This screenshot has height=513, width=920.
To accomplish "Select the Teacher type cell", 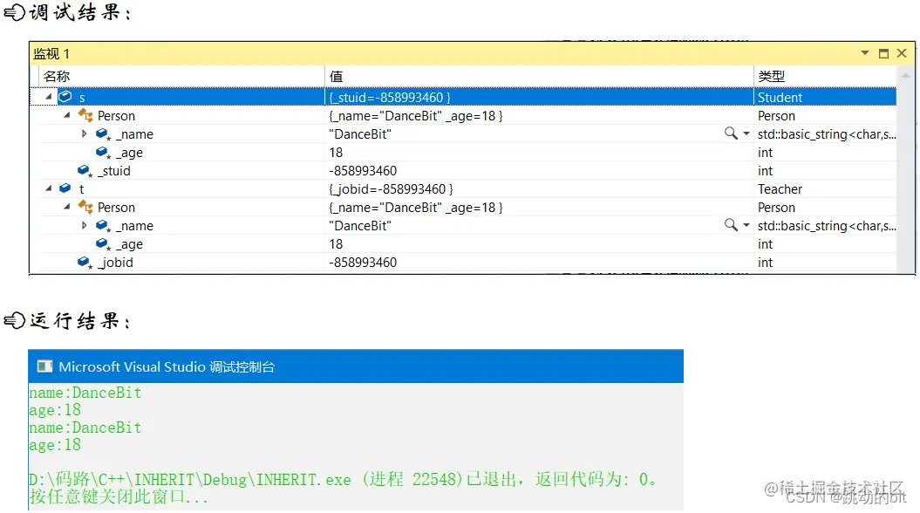I will click(780, 189).
